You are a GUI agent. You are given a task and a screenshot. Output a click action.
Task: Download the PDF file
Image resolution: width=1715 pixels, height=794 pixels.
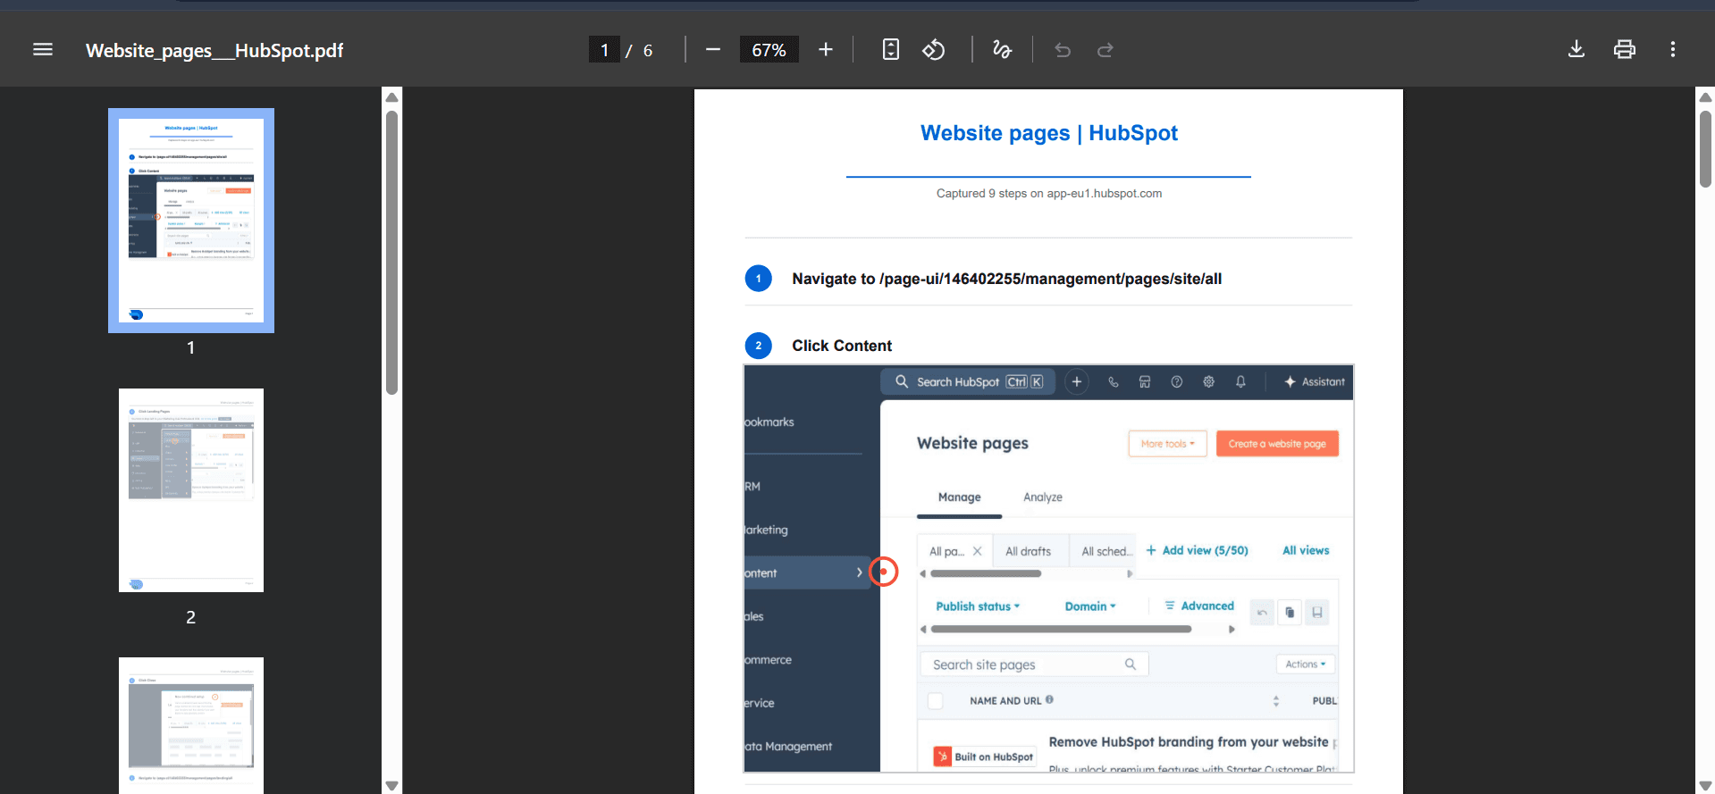click(x=1576, y=50)
